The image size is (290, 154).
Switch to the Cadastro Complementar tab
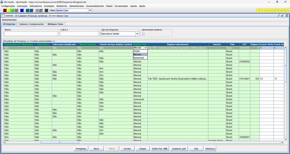(31, 24)
